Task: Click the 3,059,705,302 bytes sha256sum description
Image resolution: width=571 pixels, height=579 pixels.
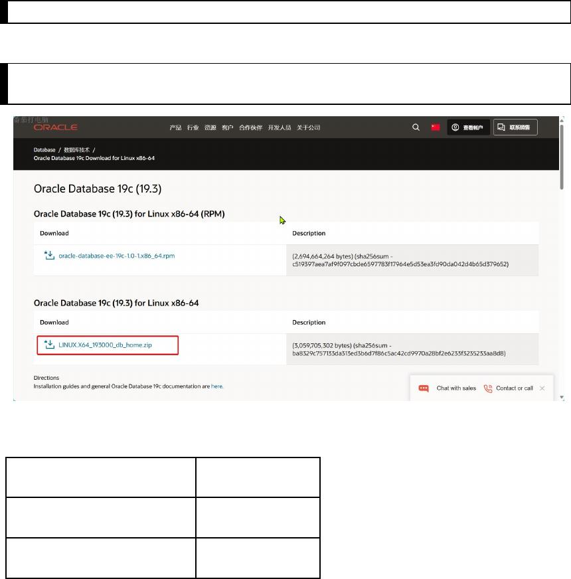Action: (399, 349)
